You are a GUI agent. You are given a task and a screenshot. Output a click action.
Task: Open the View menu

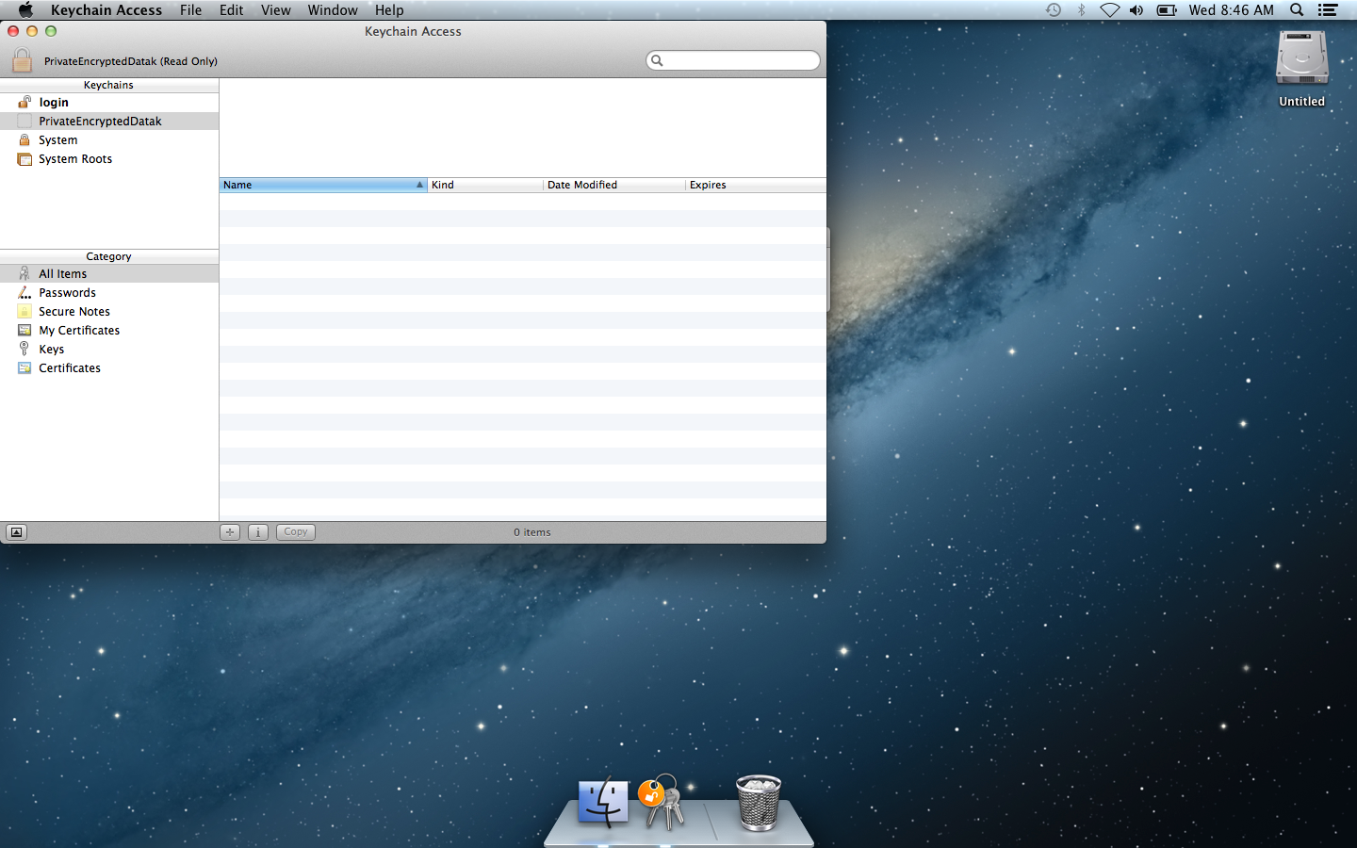275,9
